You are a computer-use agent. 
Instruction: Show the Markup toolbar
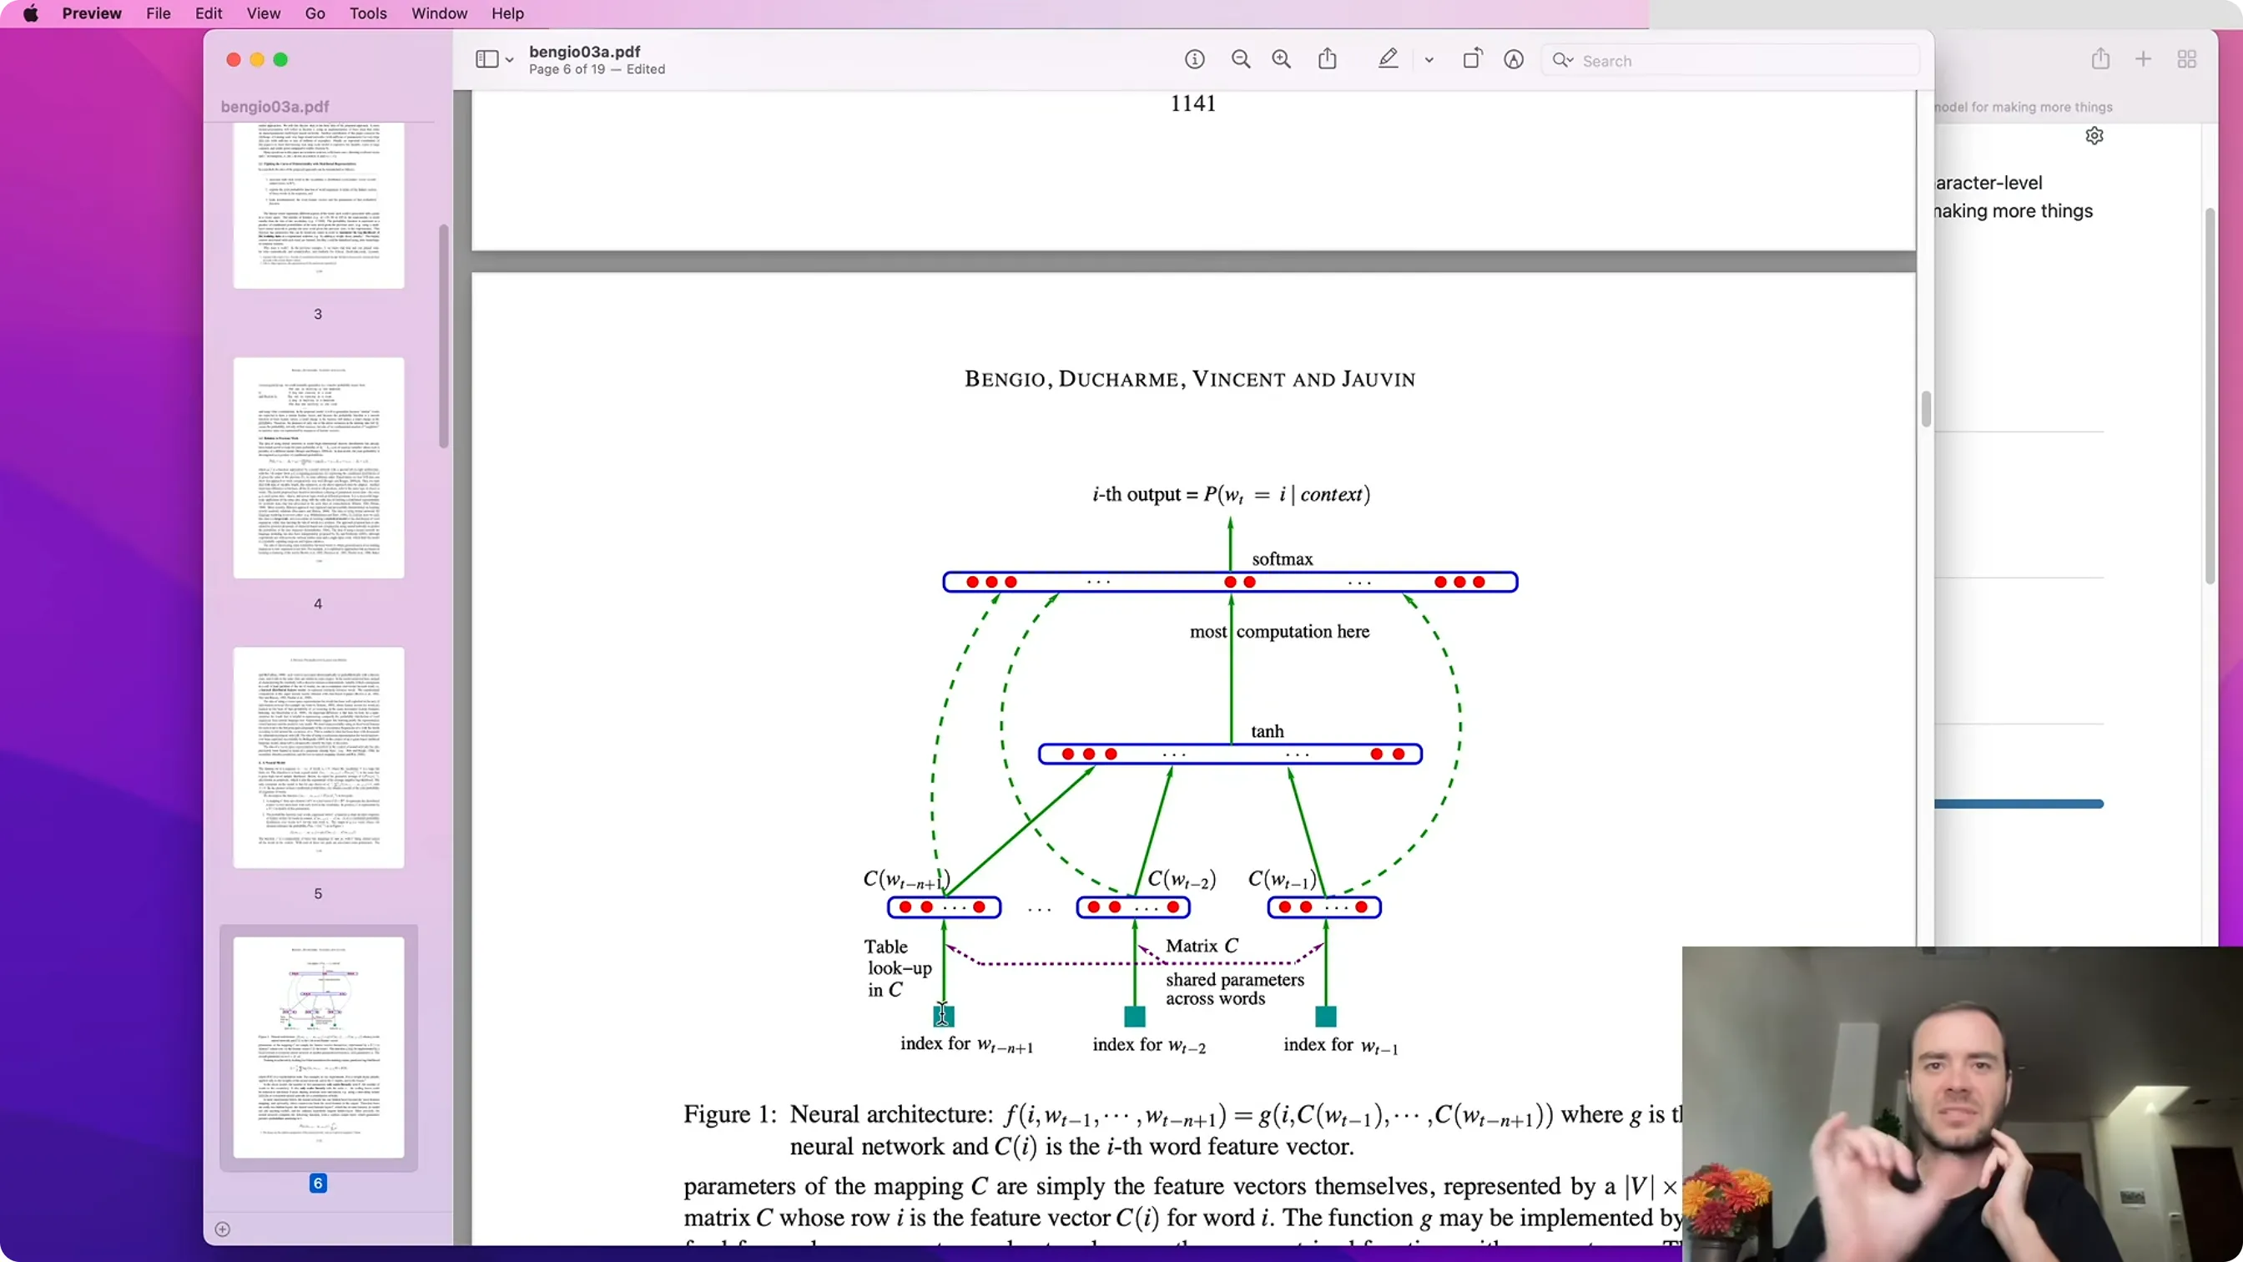coord(1515,59)
